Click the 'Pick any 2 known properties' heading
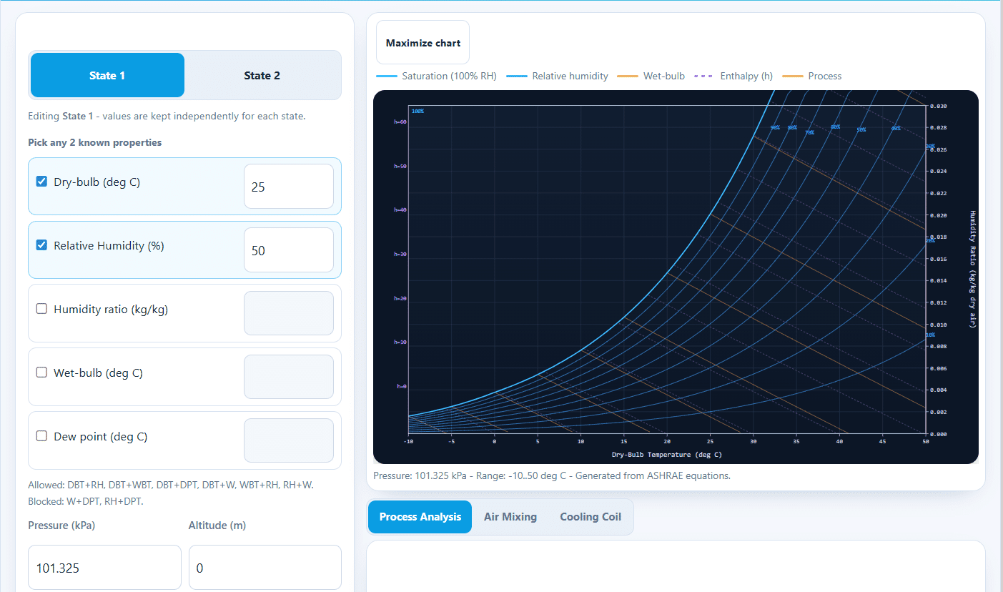1003x592 pixels. (95, 142)
